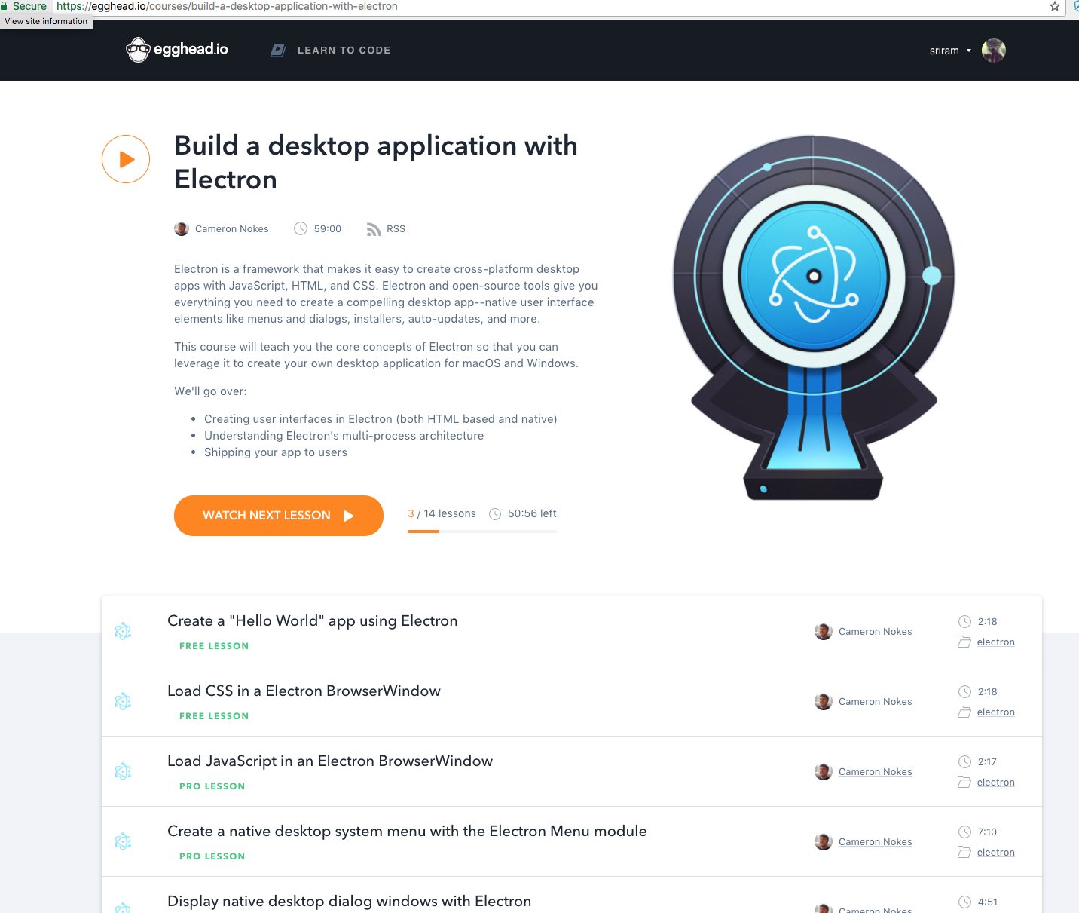Viewport: 1079px width, 913px height.
Task: Click PRO LESSON badge under Load JavaScript lesson
Action: tap(212, 786)
